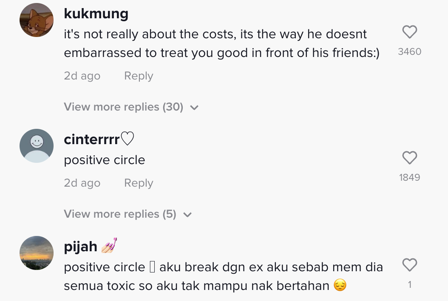Open pijah's username link
Image resolution: width=448 pixels, height=301 pixels.
click(x=81, y=247)
